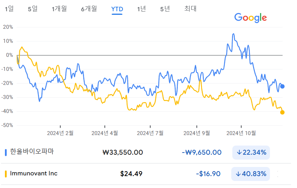
Task: Click the 2024년 7월 axis label
Action: click(150, 133)
